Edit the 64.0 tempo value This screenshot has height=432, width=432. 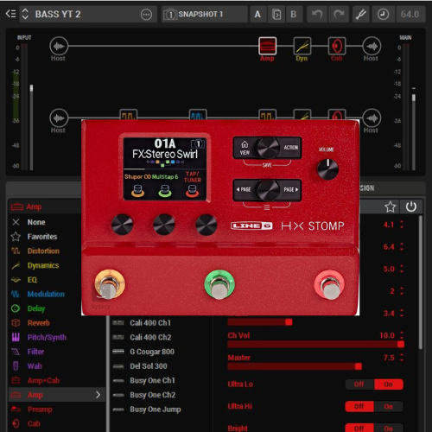pos(410,14)
